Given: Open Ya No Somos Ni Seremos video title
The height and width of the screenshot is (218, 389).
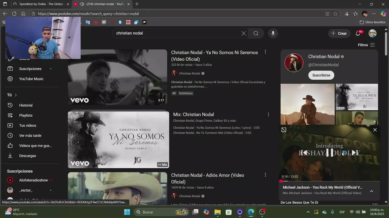Looking at the screenshot, I should pyautogui.click(x=214, y=56).
